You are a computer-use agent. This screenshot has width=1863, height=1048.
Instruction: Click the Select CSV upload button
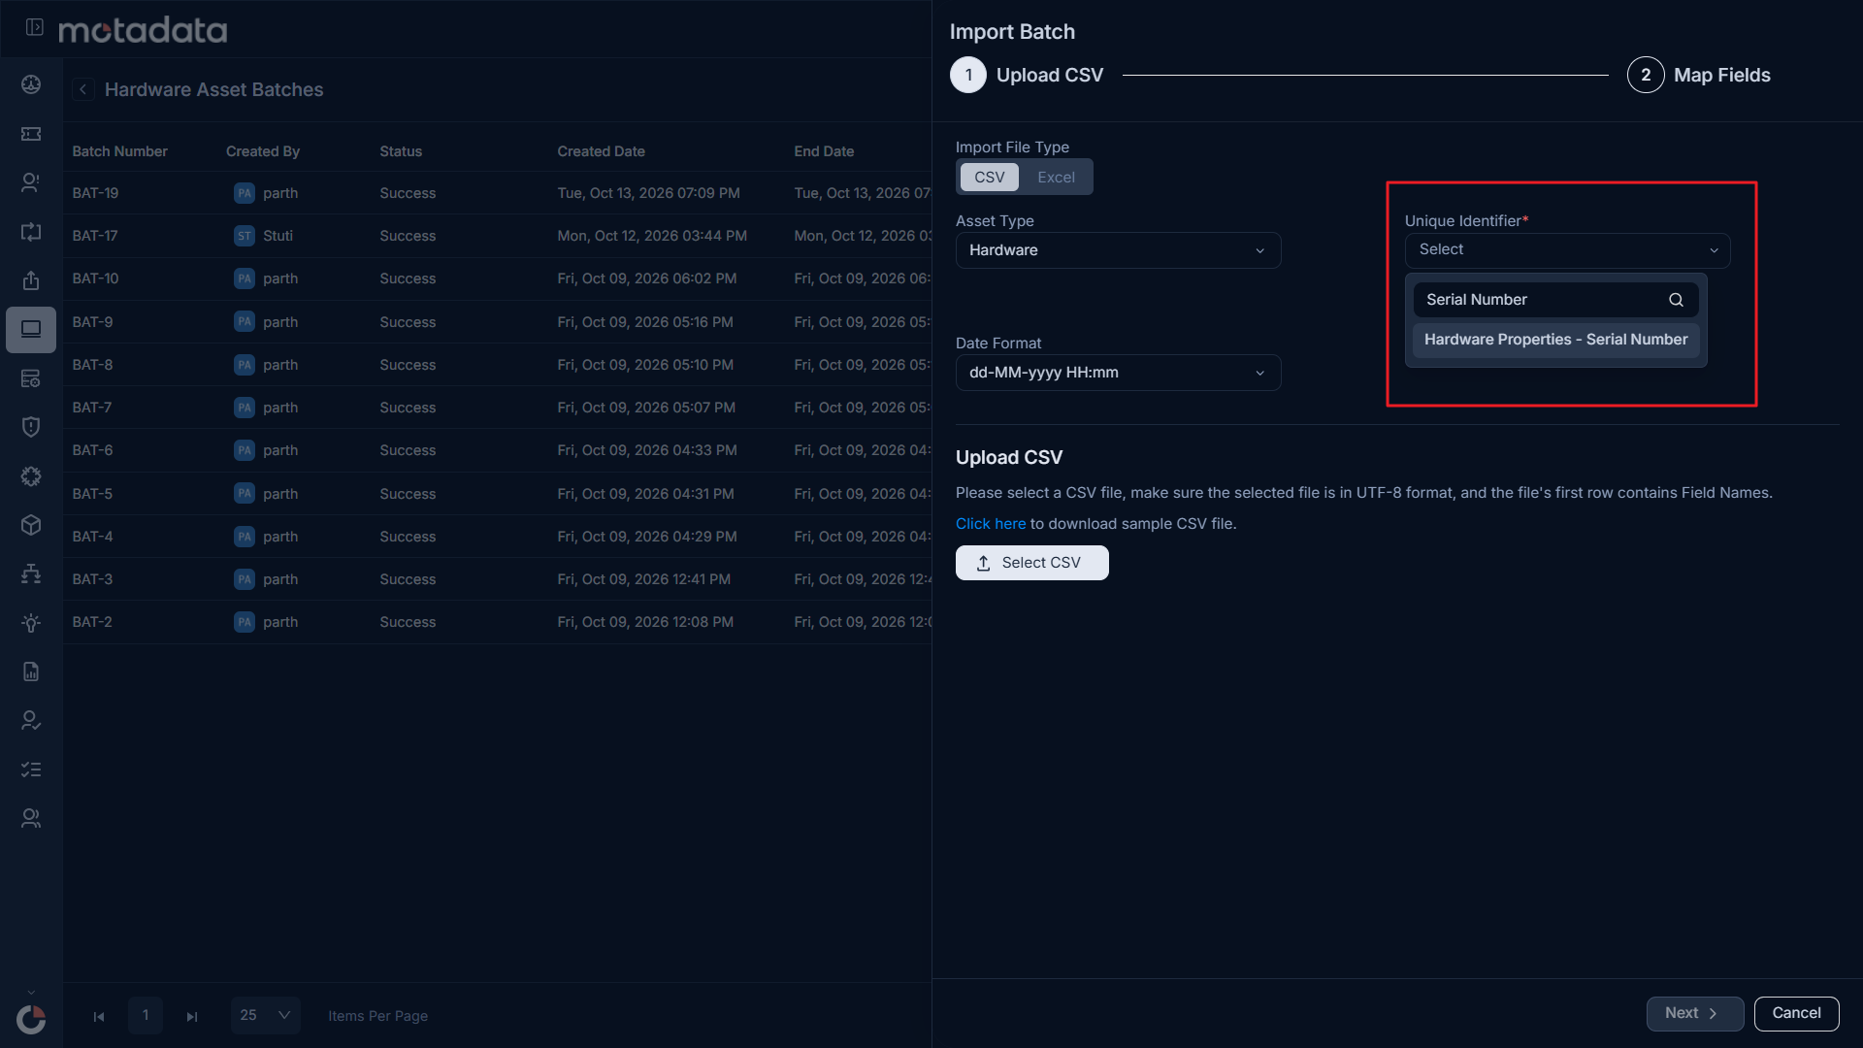(x=1031, y=563)
